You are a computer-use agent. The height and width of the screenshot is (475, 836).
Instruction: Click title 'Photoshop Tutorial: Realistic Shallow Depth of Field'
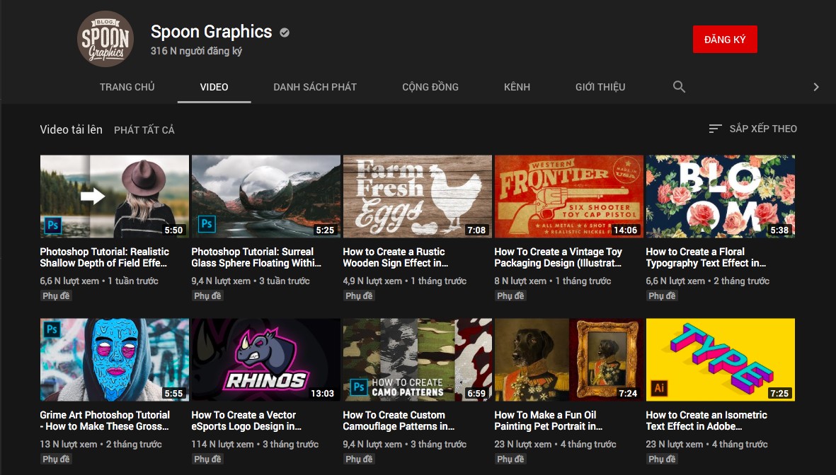(x=105, y=257)
